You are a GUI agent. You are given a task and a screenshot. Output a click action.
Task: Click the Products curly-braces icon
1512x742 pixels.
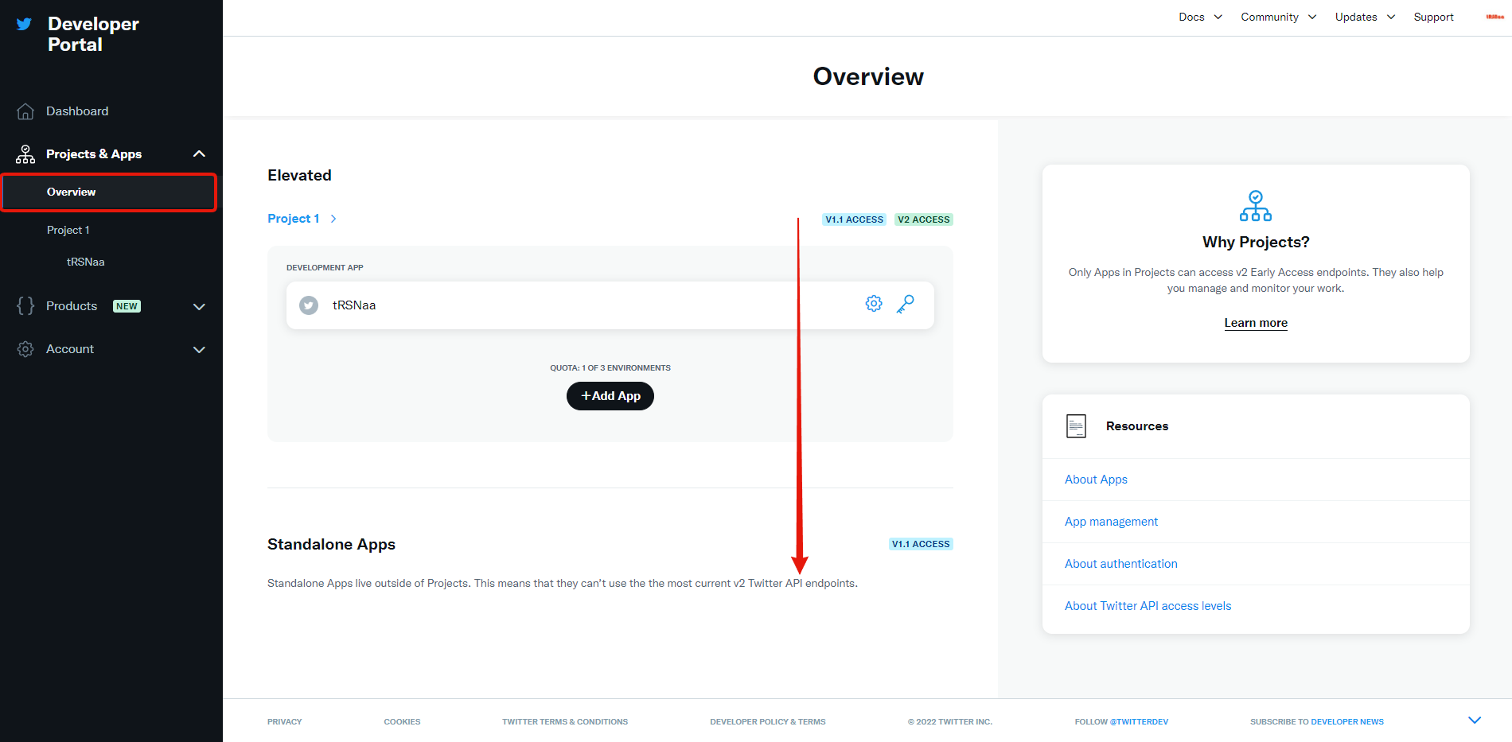point(25,305)
